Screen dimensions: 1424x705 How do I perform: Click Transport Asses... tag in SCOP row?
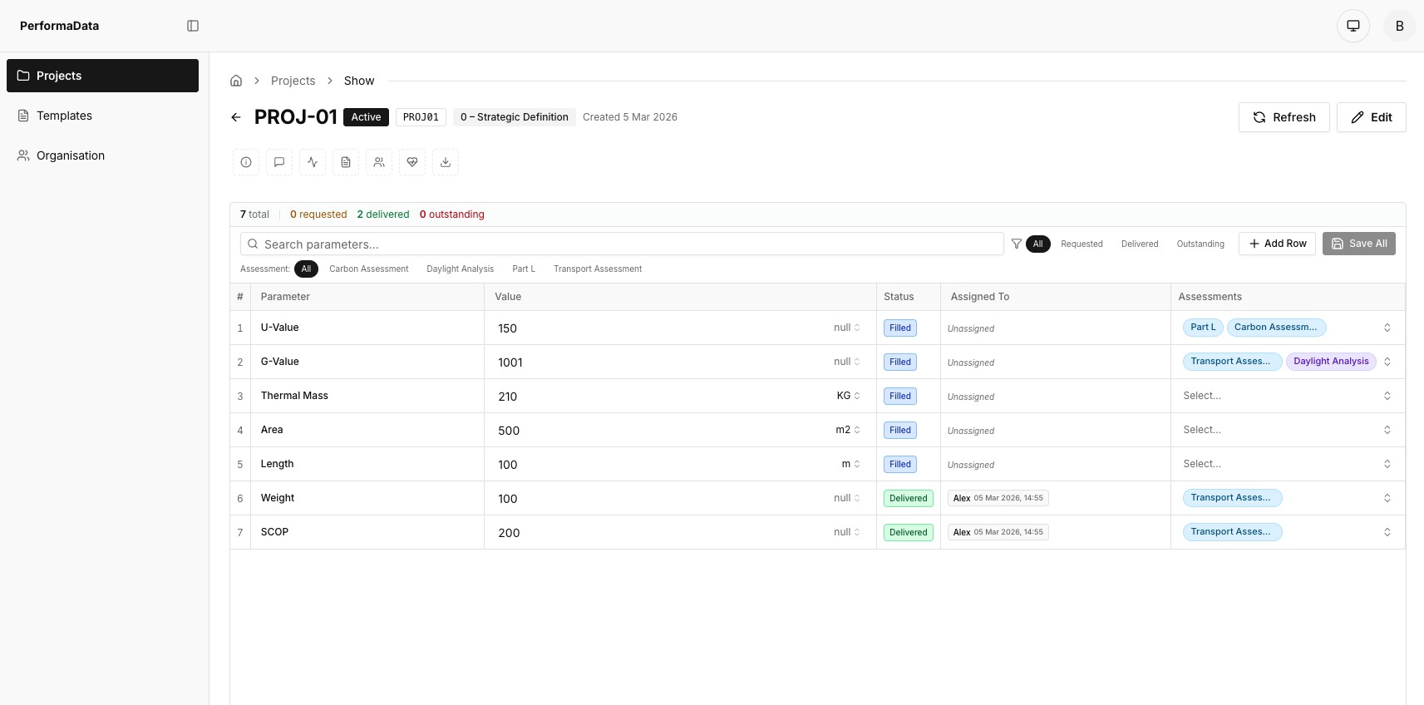pos(1232,532)
